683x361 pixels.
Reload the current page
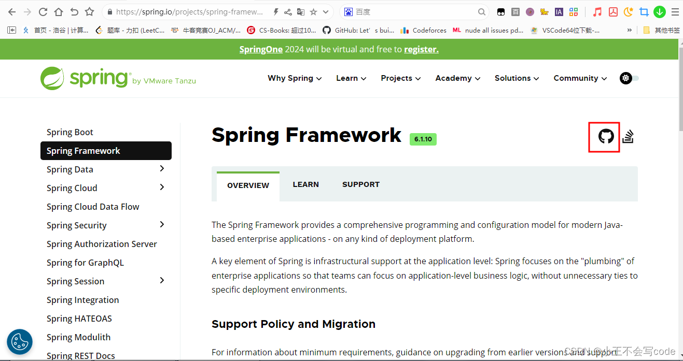(x=43, y=11)
